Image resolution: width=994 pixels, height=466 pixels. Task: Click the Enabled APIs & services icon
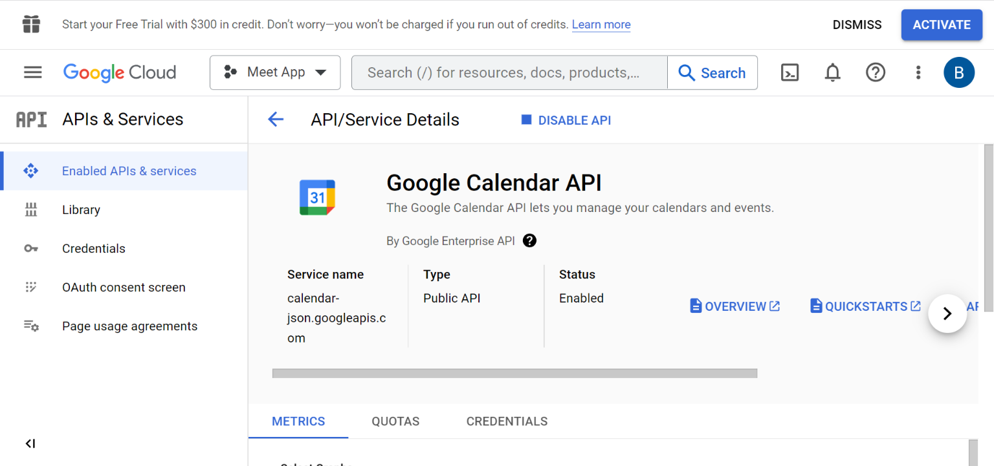(x=31, y=171)
